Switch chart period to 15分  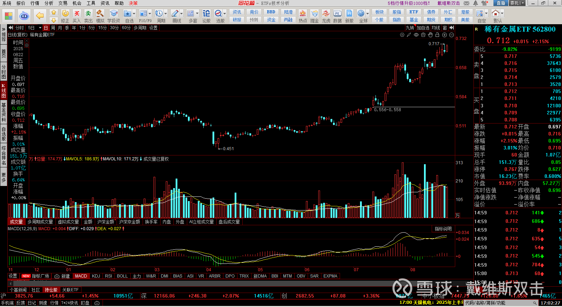pyautogui.click(x=102, y=28)
